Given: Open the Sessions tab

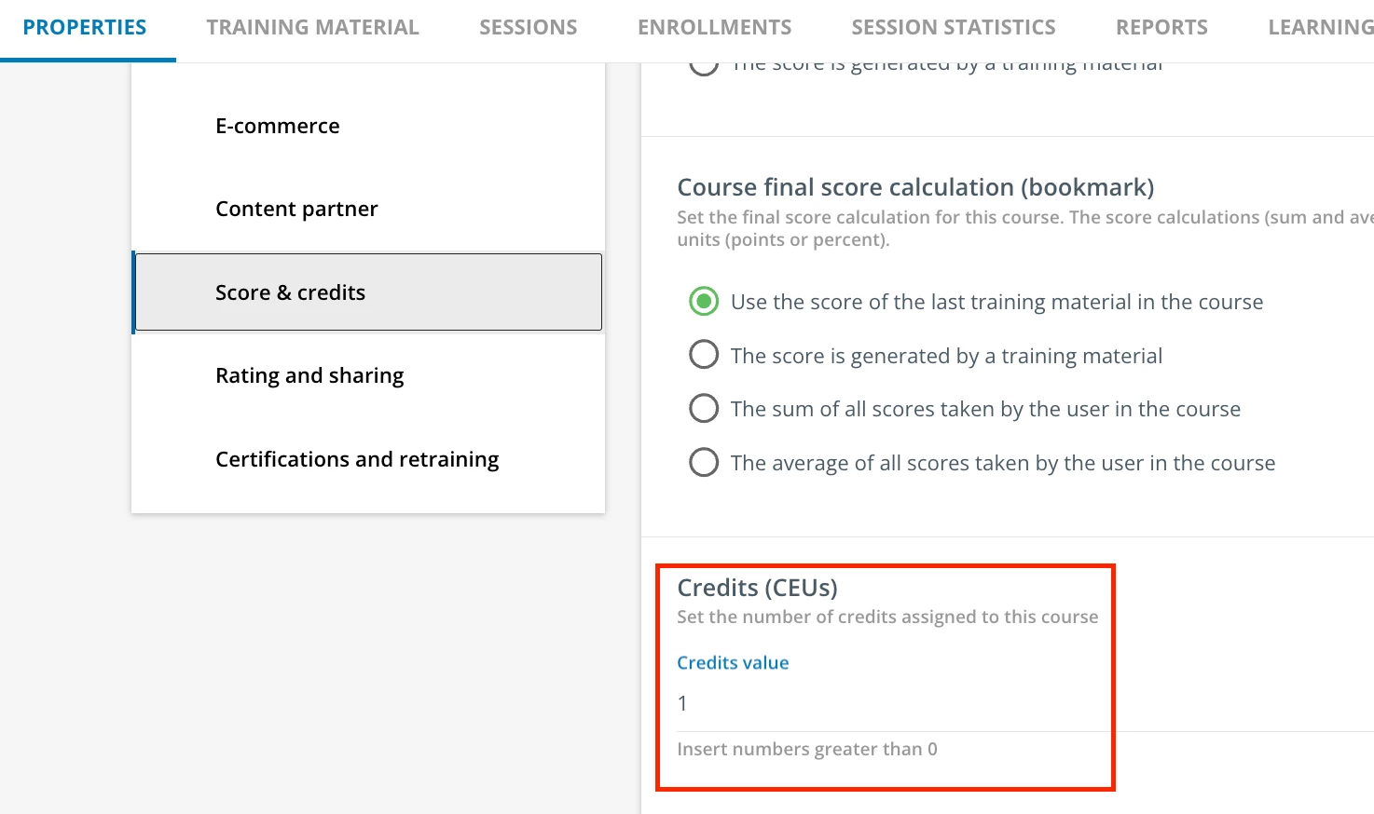Looking at the screenshot, I should 528,28.
